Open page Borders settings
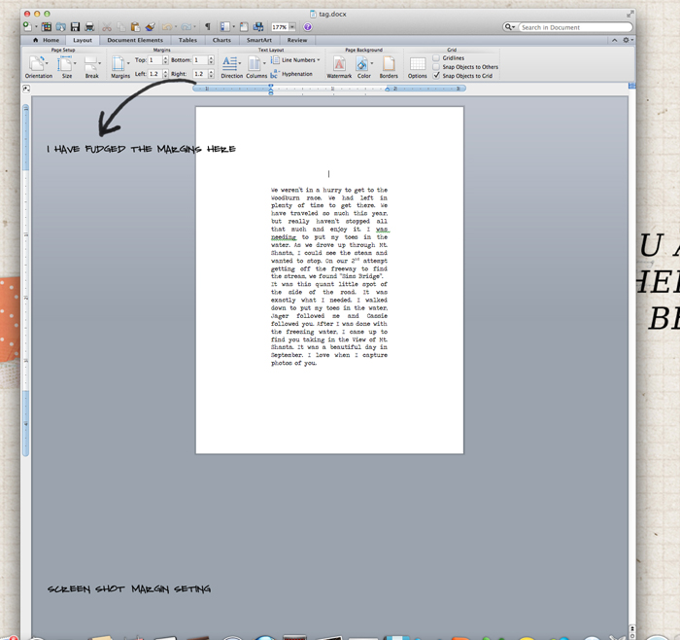Viewport: 680px width, 640px height. pos(389,64)
